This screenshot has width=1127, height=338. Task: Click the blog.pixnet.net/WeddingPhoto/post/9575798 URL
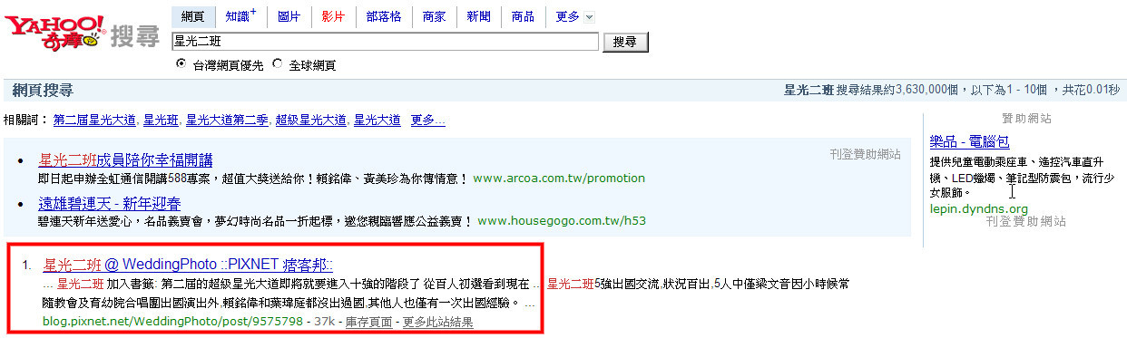tap(172, 322)
